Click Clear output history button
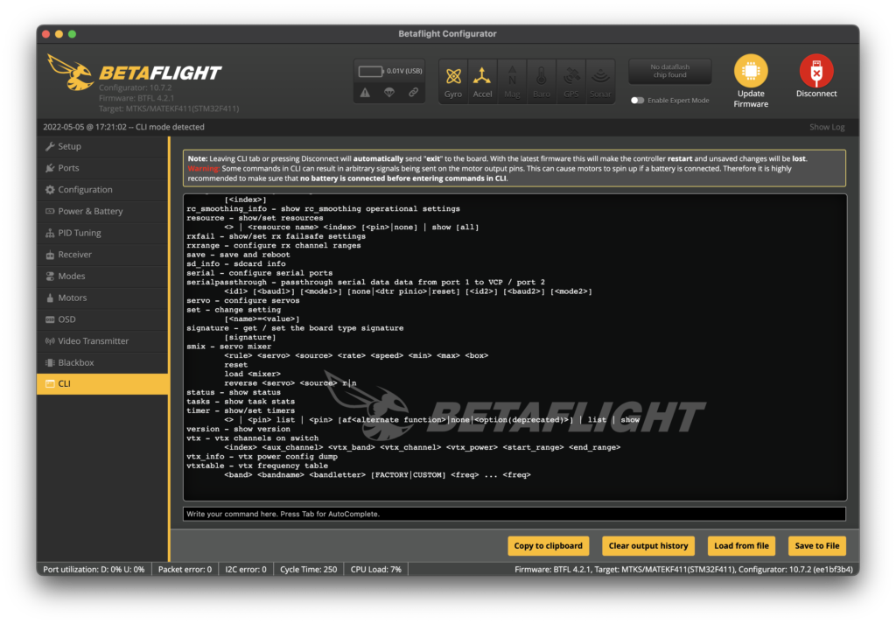 [x=648, y=546]
